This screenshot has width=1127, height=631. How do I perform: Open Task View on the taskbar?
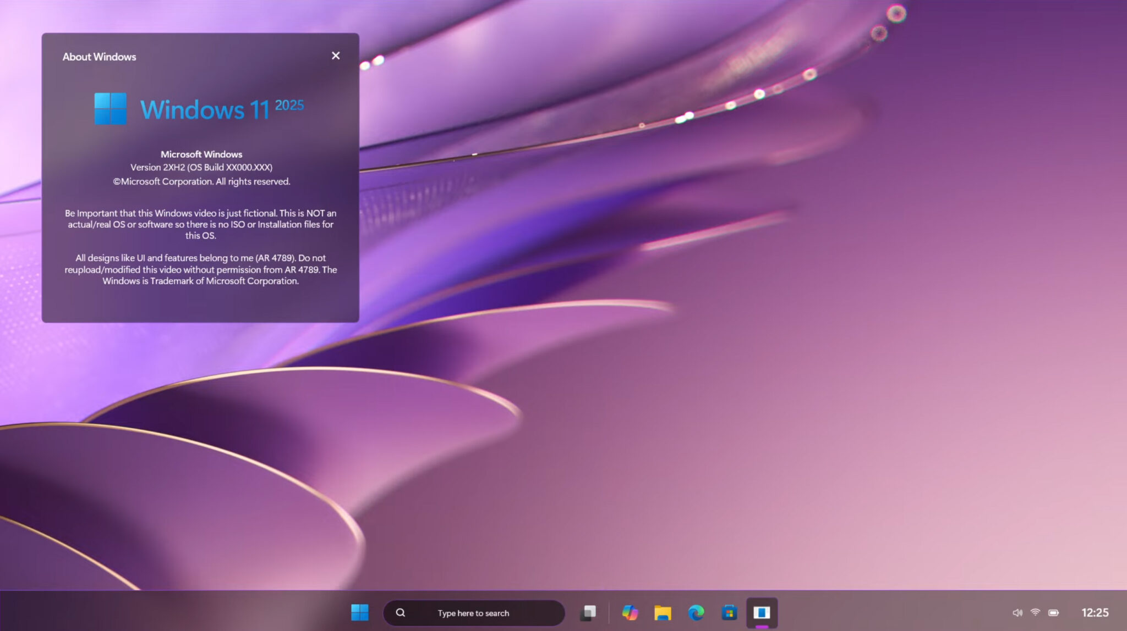tap(589, 612)
